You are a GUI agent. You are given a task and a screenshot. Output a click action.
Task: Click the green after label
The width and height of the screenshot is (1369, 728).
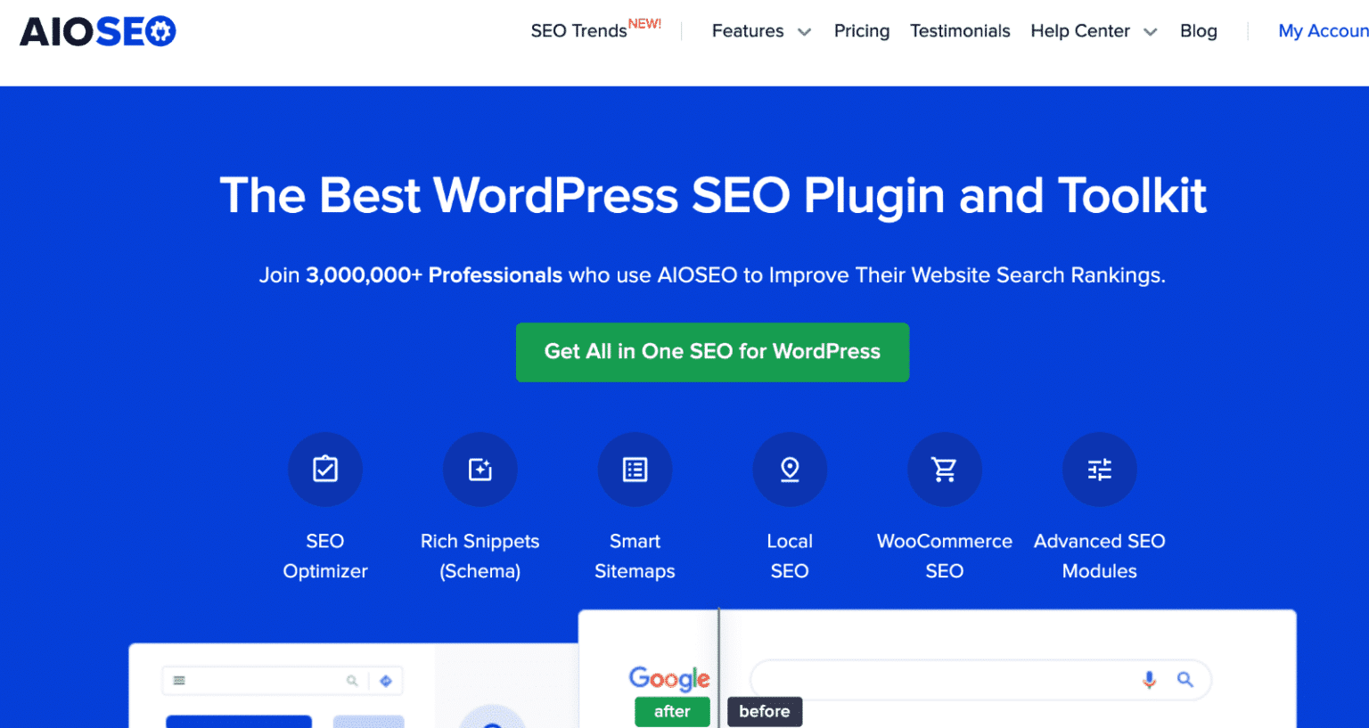point(672,712)
